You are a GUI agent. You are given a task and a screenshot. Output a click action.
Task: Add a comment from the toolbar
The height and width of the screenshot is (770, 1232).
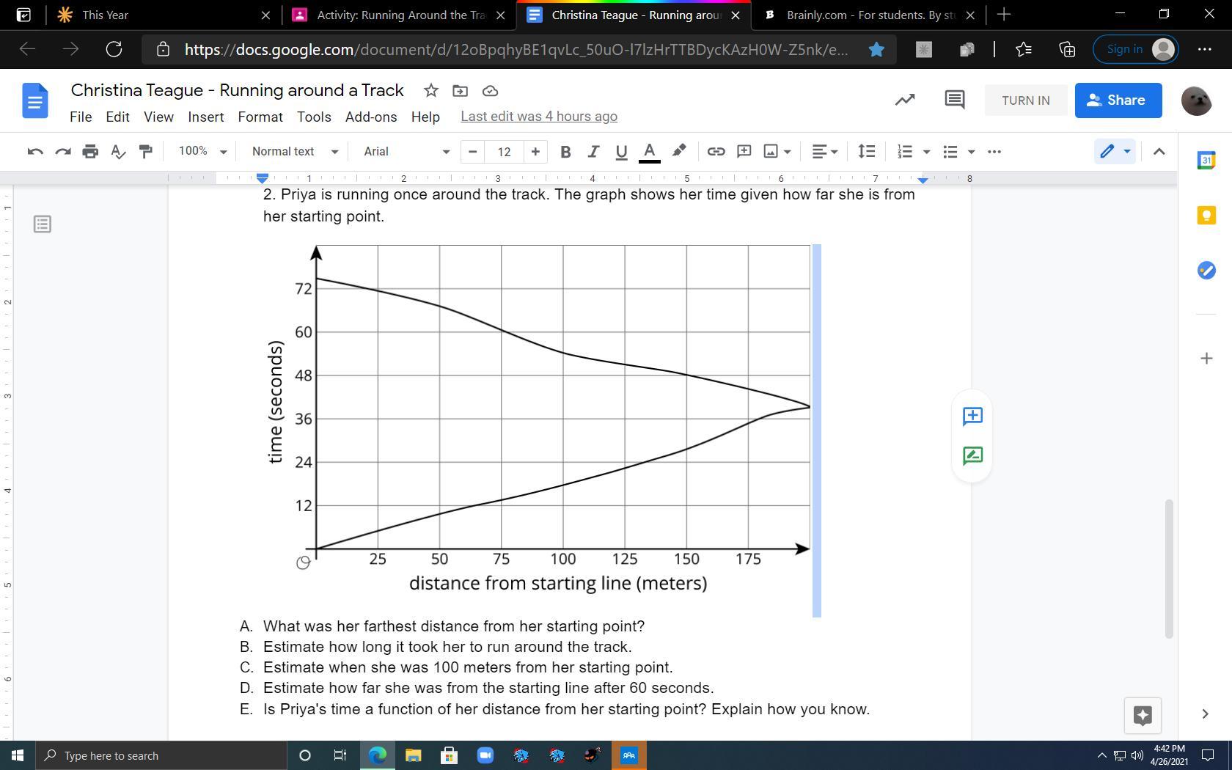coord(744,151)
